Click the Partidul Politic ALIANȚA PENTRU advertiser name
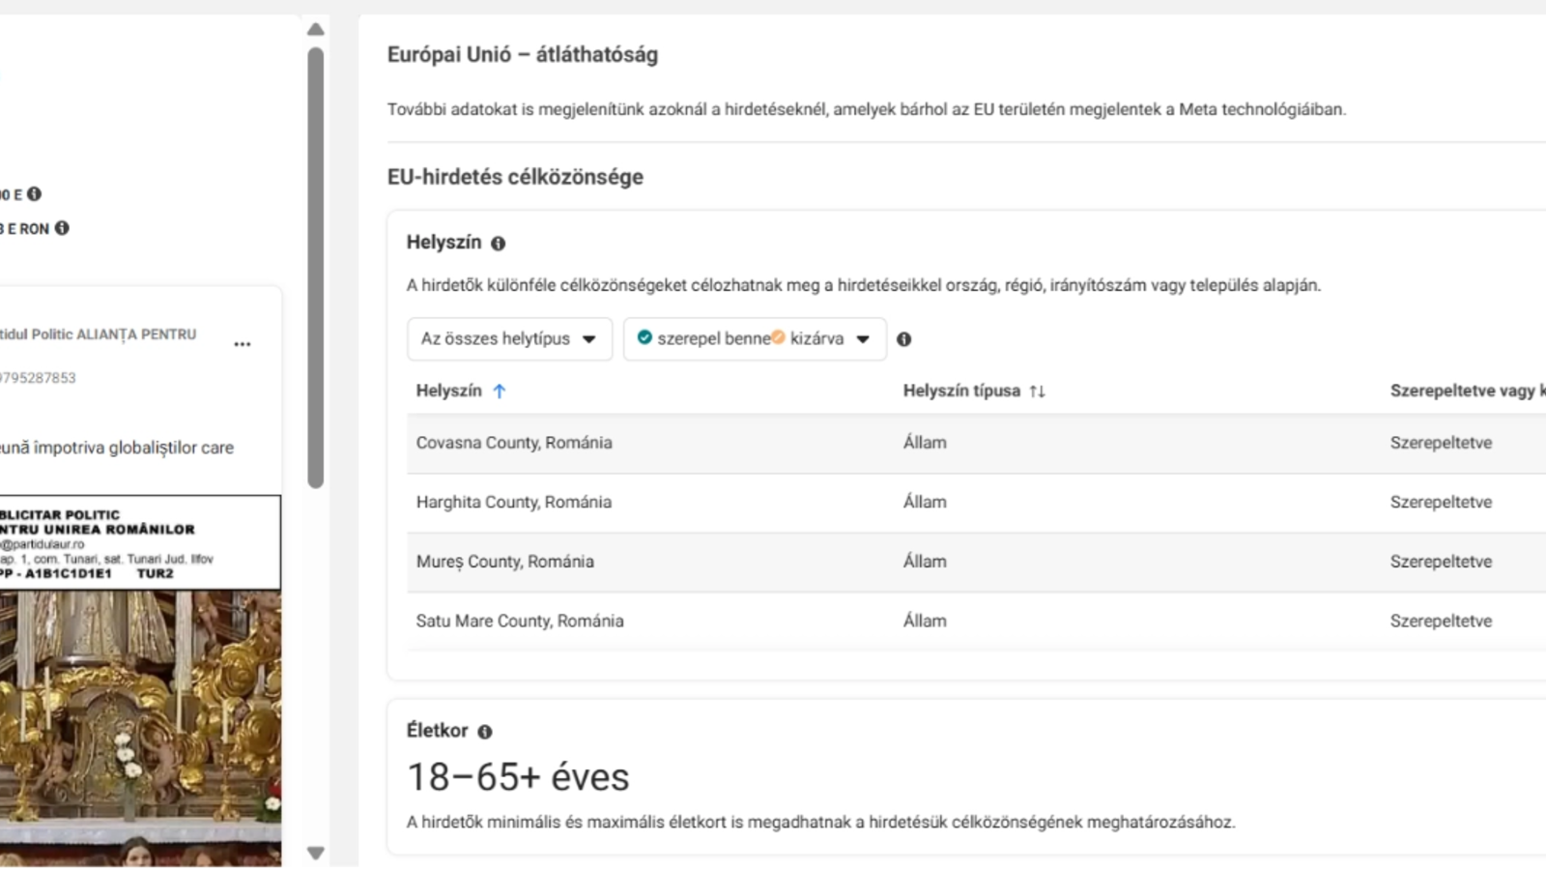Viewport: 1546px width, 870px height. tap(99, 334)
